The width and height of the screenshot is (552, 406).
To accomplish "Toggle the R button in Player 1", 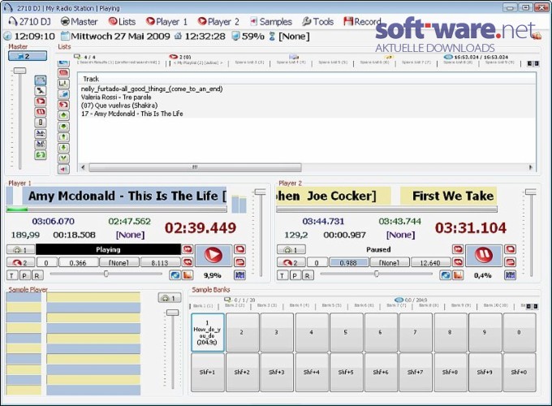I will tap(37, 275).
